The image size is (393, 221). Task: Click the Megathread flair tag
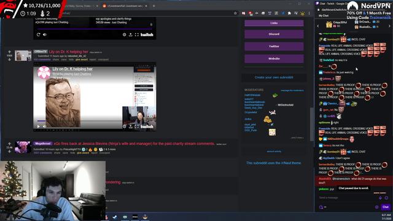43,144
